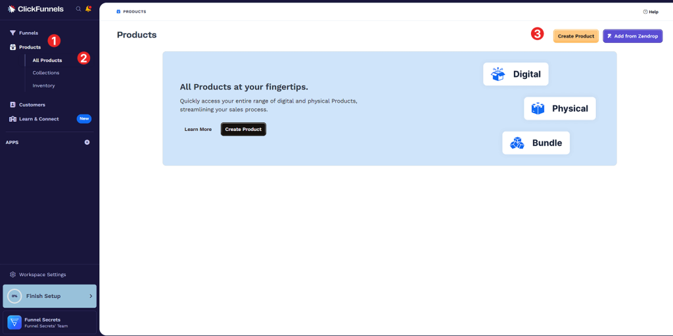Viewport: 673px width, 336px height.
Task: Click the Funnels filter icon
Action: (x=12, y=33)
